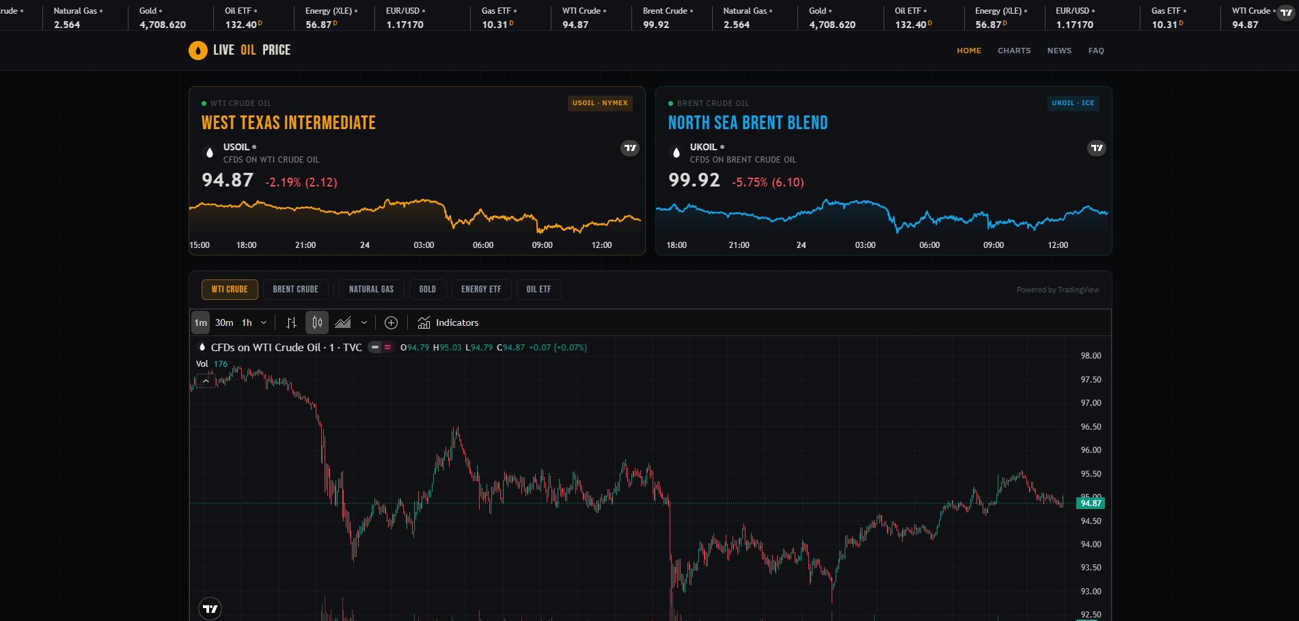Click the compare symbol plus icon

tap(391, 322)
